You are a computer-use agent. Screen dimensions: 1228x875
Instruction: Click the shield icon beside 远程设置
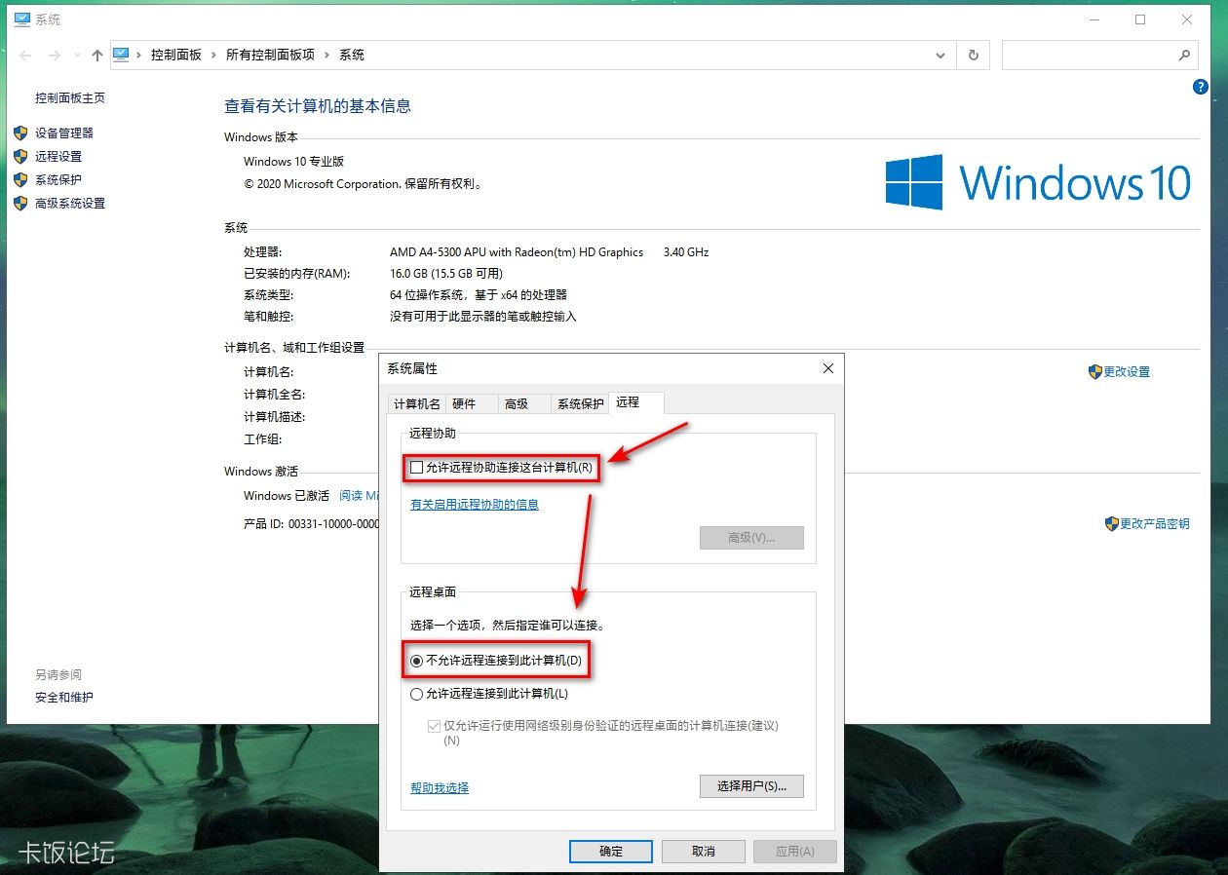20,156
